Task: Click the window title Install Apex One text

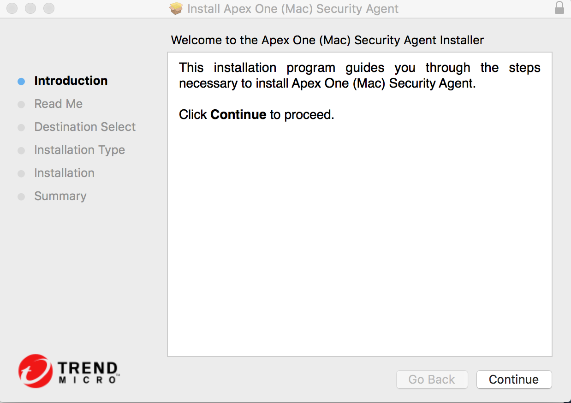Action: (293, 9)
